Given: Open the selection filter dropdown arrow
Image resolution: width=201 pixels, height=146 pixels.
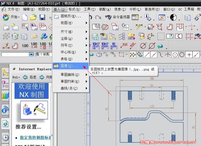Looking at the screenshot, I should [31, 55].
